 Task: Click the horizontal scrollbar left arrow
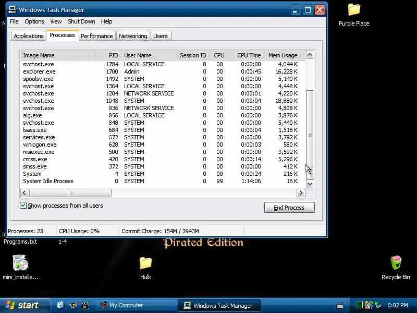(x=24, y=192)
